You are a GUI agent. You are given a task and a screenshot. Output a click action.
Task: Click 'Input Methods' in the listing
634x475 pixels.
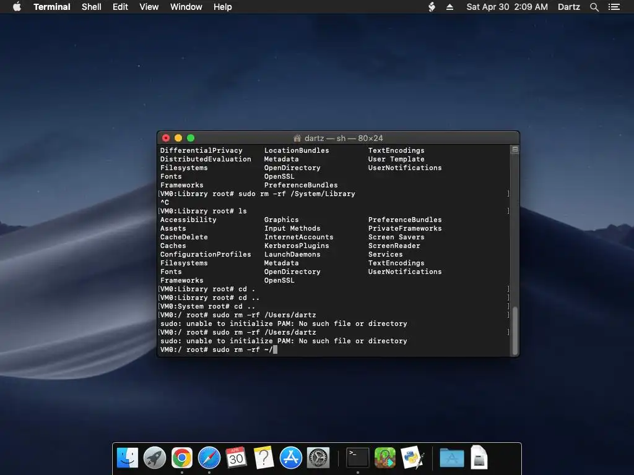click(x=292, y=229)
